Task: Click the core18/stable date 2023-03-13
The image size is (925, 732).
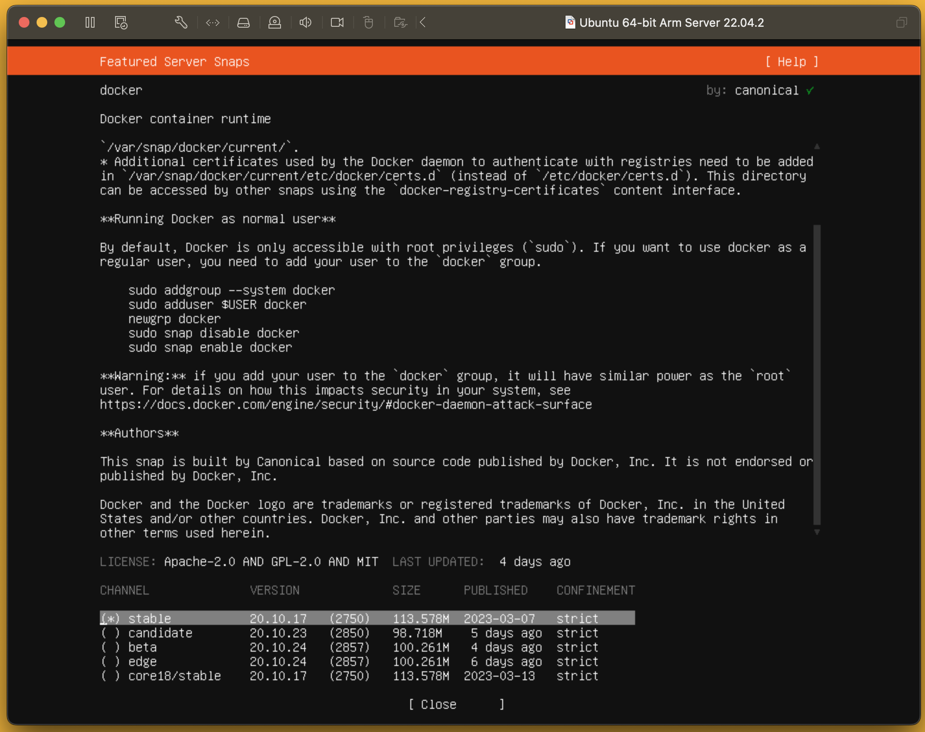Action: 499,676
